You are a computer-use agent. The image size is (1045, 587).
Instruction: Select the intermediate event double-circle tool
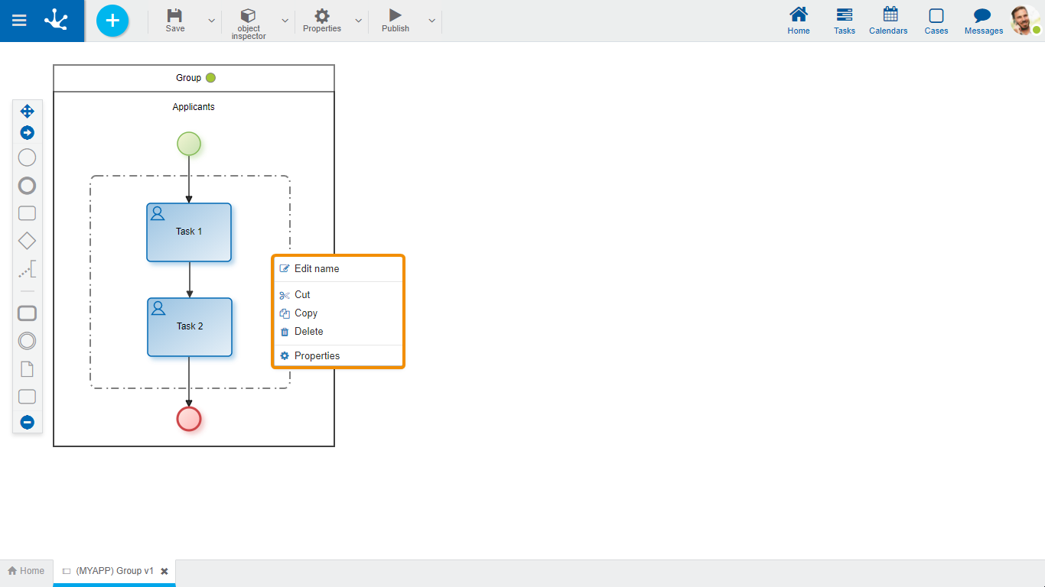point(27,341)
